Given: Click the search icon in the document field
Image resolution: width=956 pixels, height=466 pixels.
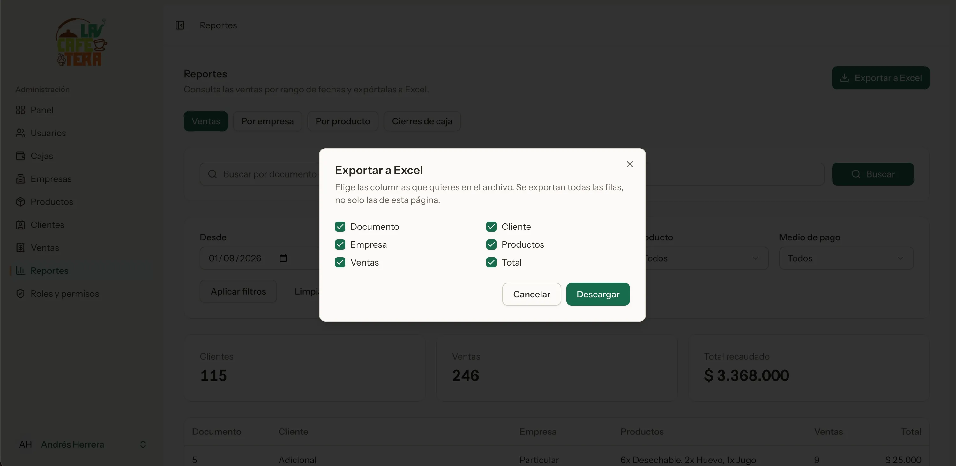Looking at the screenshot, I should (x=212, y=174).
